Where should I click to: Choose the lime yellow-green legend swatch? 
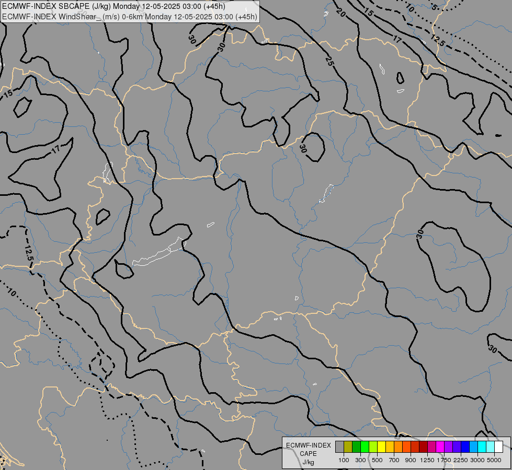(373, 446)
